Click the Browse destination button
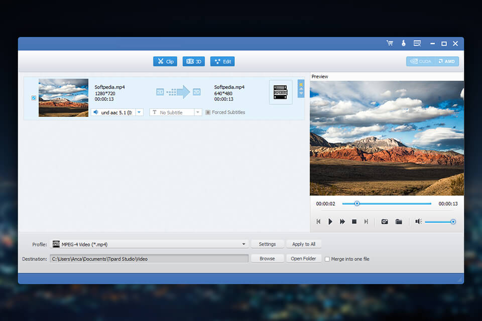 click(x=267, y=259)
